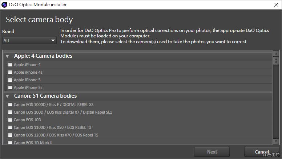Click the 'Canon: 51 Camera bodies' header text
This screenshot has height=159, width=282.
tap(45, 96)
